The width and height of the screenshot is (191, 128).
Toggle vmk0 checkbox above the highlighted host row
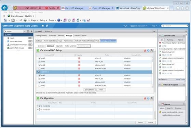40,58
